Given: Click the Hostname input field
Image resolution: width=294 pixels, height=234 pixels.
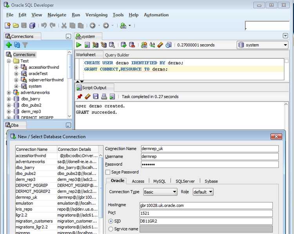Looking at the screenshot, I should coord(206,205).
